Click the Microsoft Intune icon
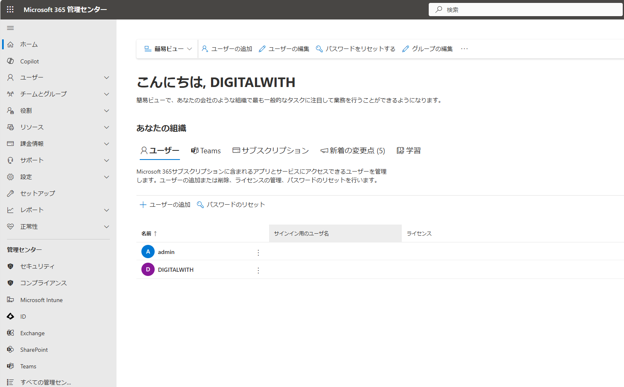 [x=10, y=300]
